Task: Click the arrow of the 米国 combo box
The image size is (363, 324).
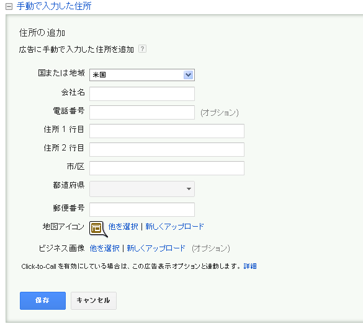Action: (188, 75)
